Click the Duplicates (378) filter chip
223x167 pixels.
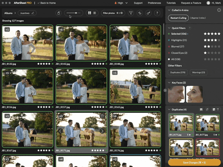point(178,72)
